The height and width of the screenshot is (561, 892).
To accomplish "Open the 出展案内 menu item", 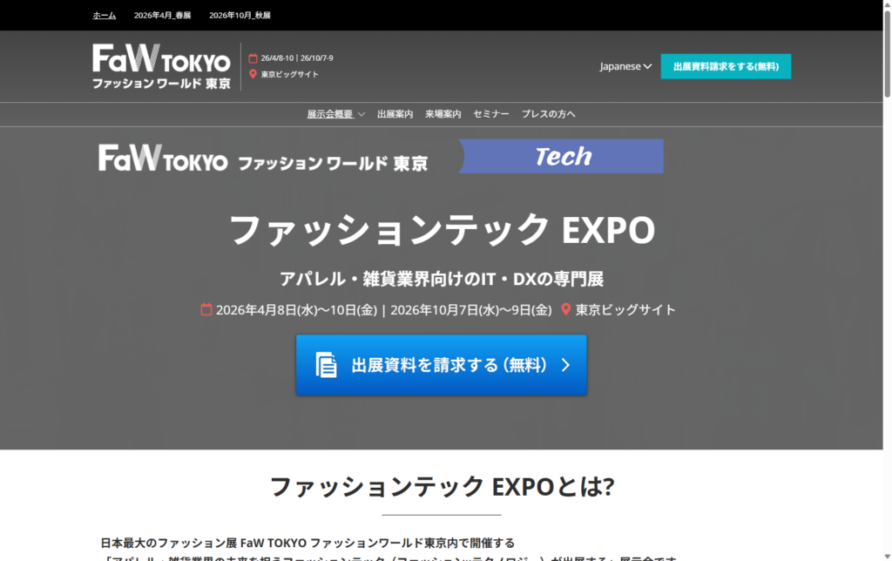I will click(395, 114).
